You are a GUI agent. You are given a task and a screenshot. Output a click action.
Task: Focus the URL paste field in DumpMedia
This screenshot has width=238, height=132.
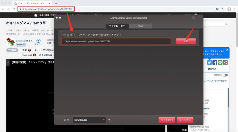[x=116, y=41]
